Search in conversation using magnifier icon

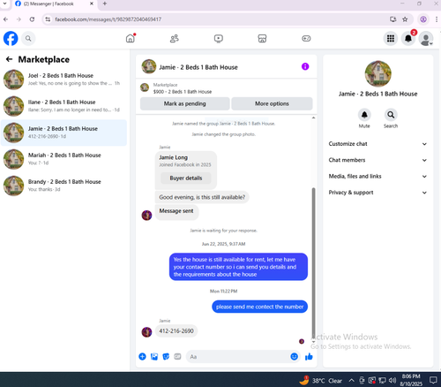pyautogui.click(x=391, y=115)
